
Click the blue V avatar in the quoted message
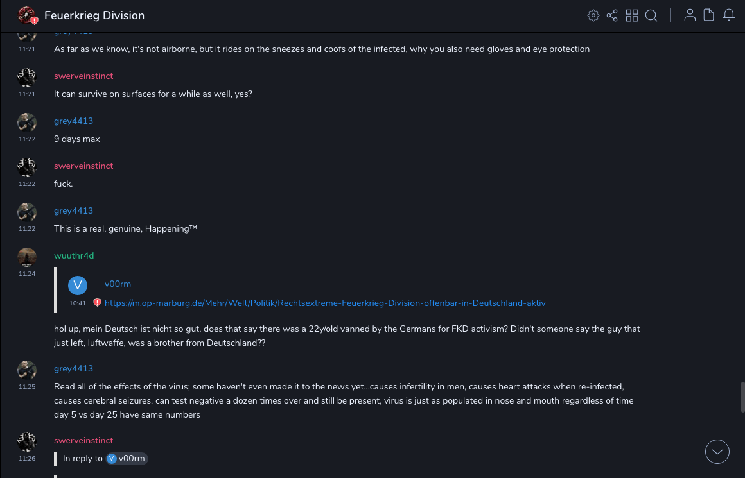(78, 285)
